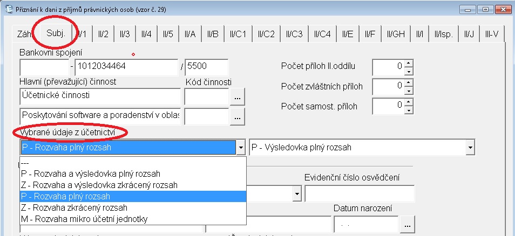Go to the II/GH tab
The image size is (515, 236).
395,34
